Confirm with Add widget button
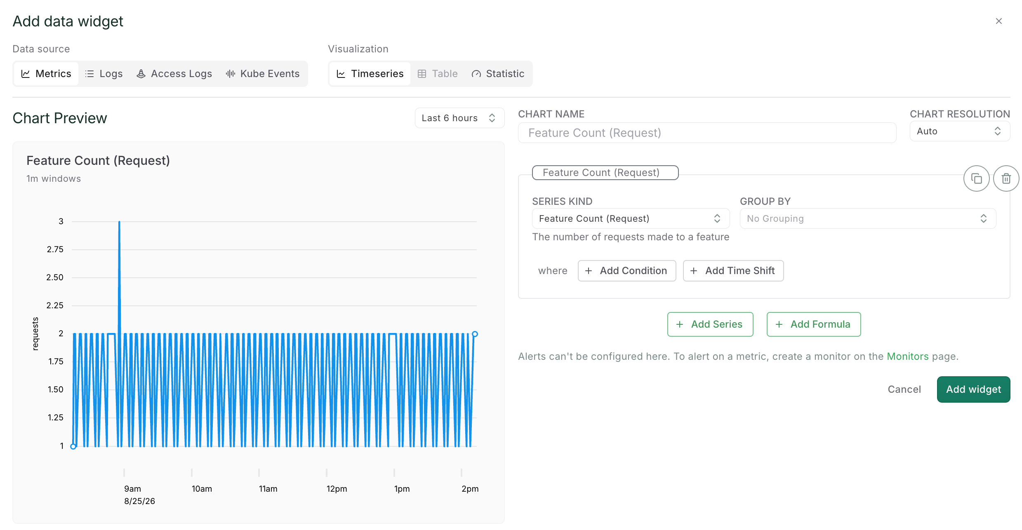The width and height of the screenshot is (1022, 530). [973, 389]
